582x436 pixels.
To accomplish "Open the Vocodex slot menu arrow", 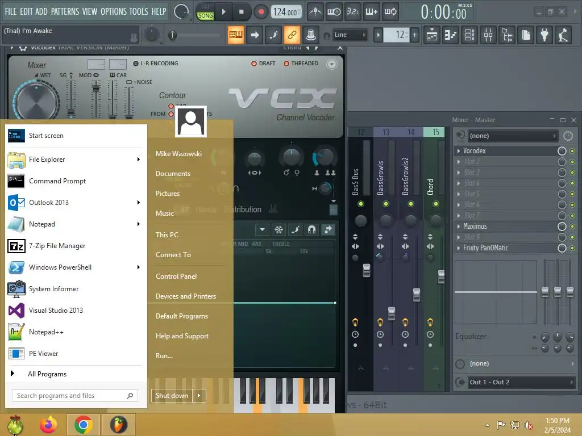I will pos(459,151).
